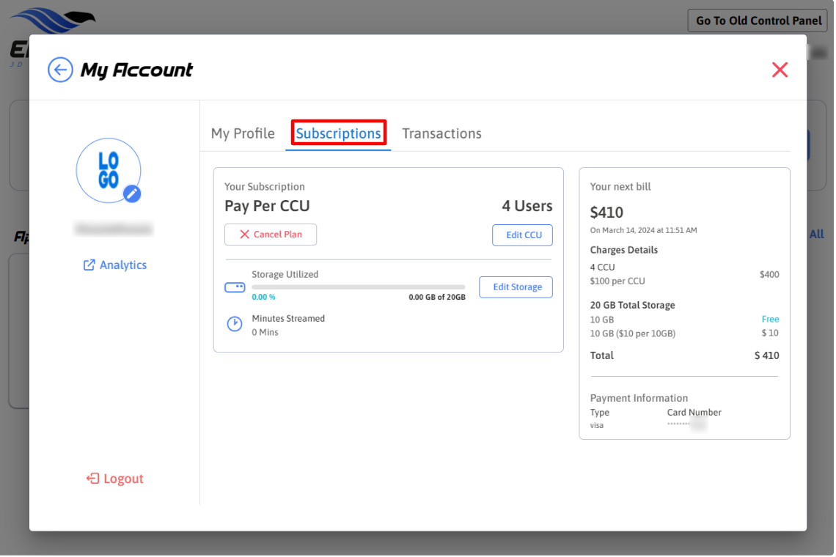Switch to the My Profile tab
Viewport: 836px width, 557px height.
(243, 133)
